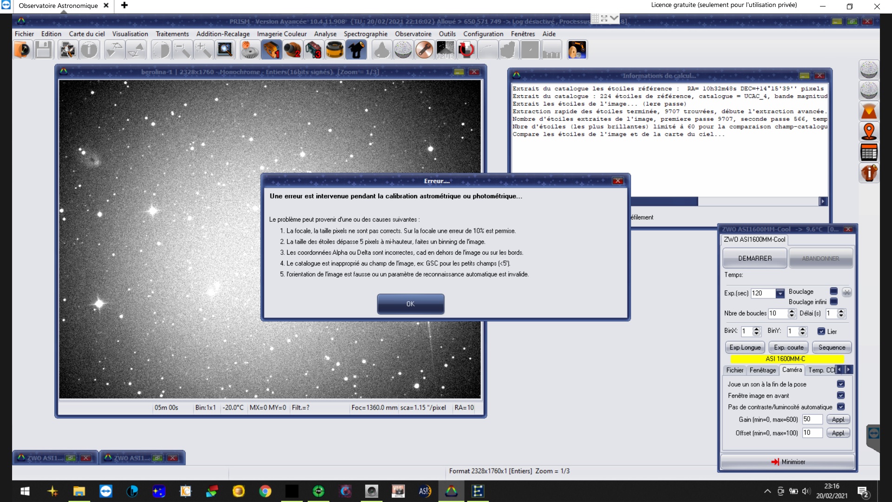The width and height of the screenshot is (892, 502).
Task: Enable the Bouclage checkbox
Action: click(834, 291)
